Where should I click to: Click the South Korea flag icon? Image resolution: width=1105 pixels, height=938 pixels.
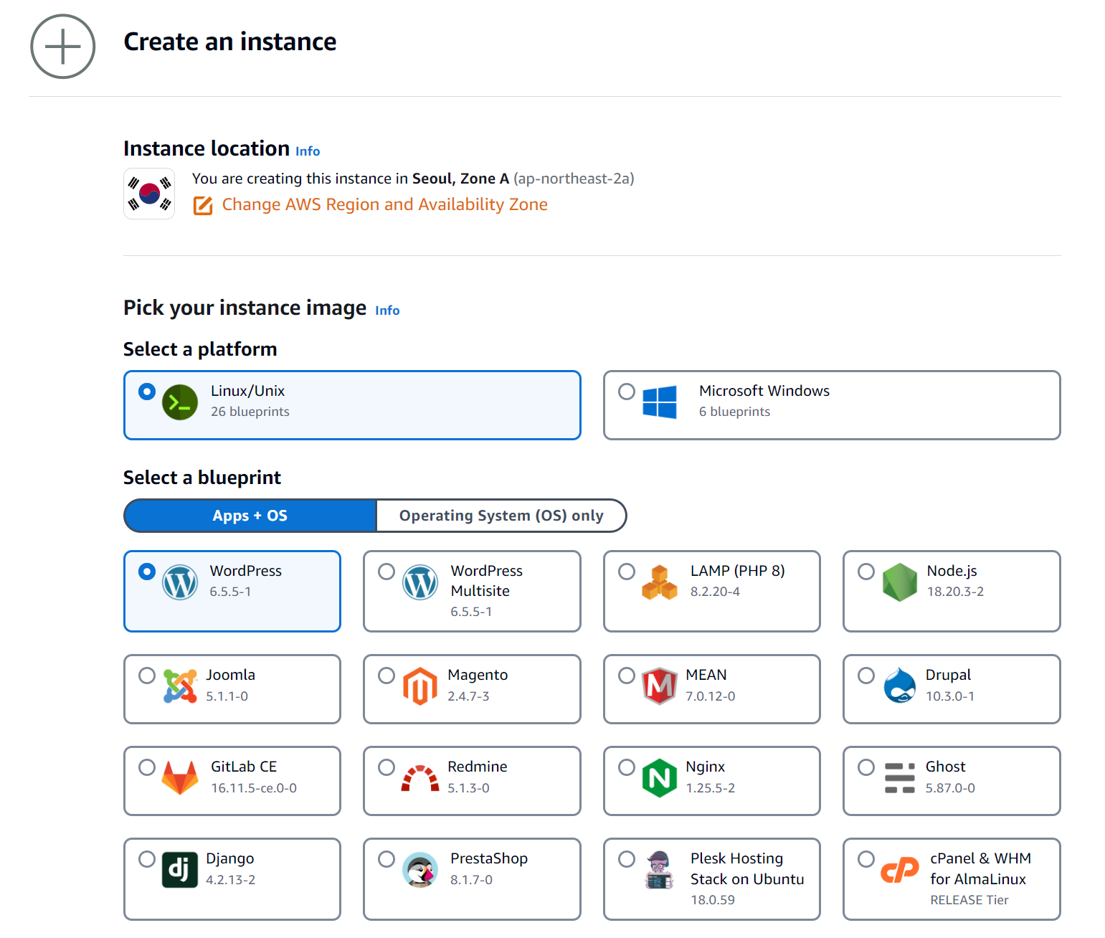tap(149, 194)
